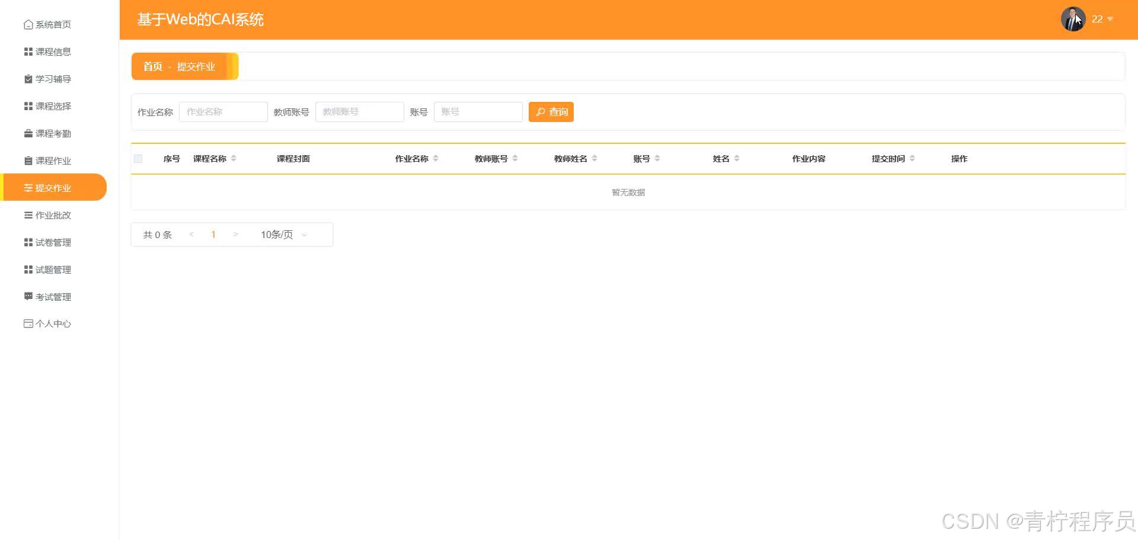This screenshot has height=540, width=1138.
Task: Expand the user 22 account dropdown arrow
Action: coord(1110,19)
